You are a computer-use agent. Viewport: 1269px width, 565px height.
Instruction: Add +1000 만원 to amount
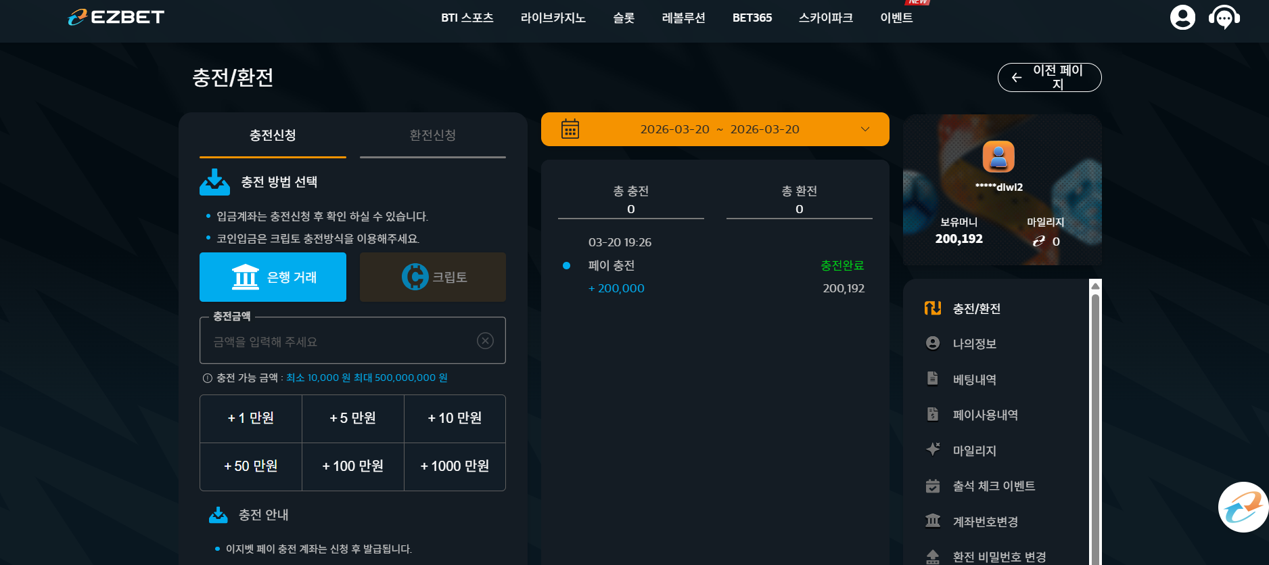(455, 466)
